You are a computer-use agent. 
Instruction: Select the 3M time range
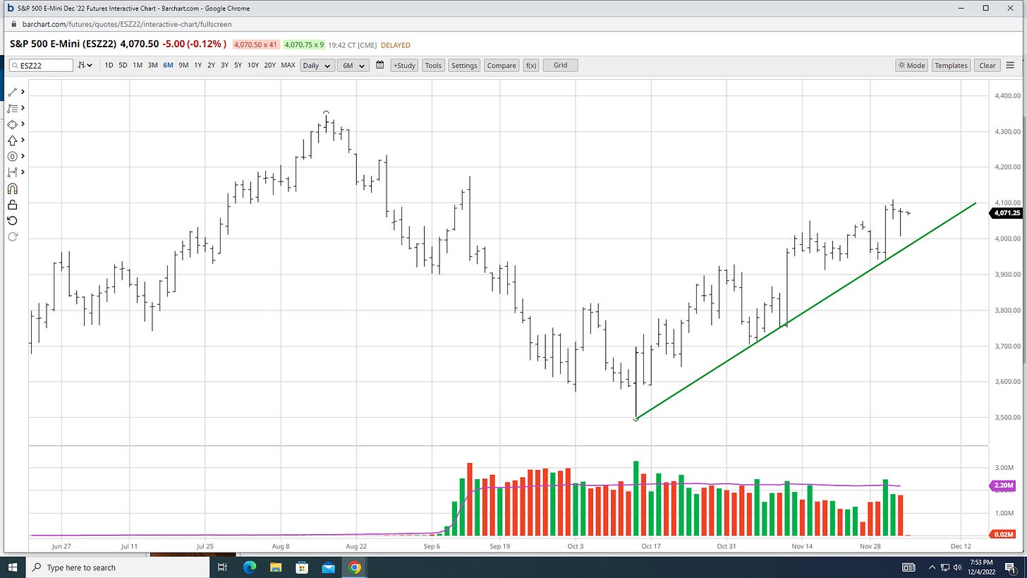tap(152, 65)
